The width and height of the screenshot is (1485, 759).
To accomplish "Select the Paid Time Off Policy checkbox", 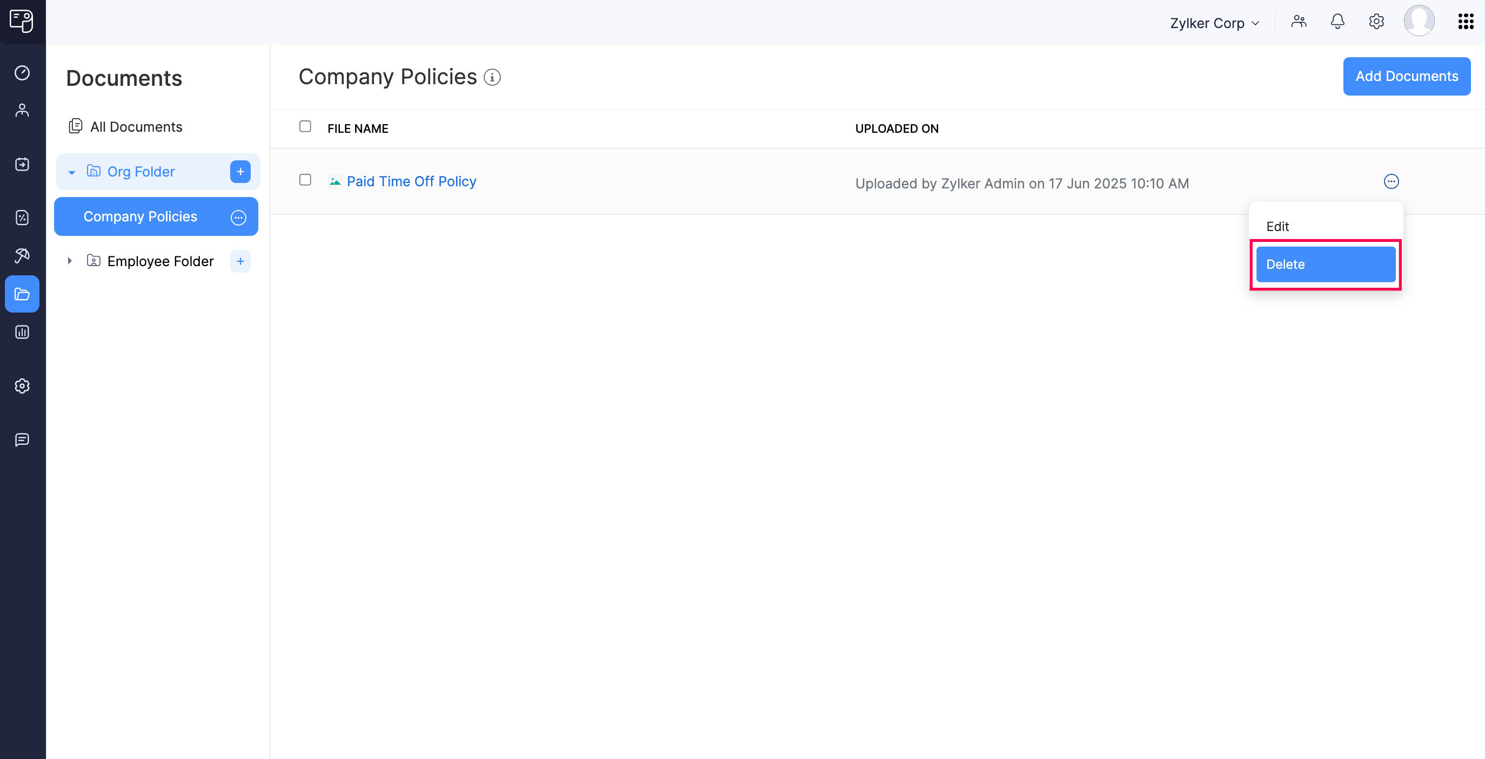I will [x=305, y=180].
